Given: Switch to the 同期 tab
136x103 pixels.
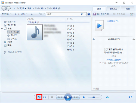Looking at the screenshot, I should click(x=128, y=9).
